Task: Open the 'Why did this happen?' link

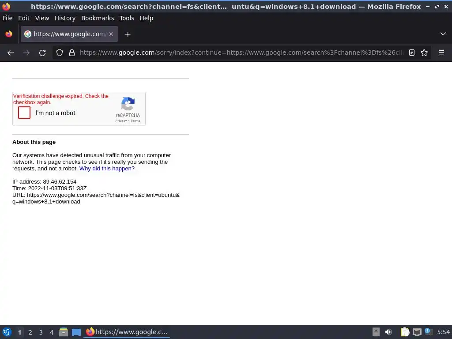Action: tap(107, 168)
